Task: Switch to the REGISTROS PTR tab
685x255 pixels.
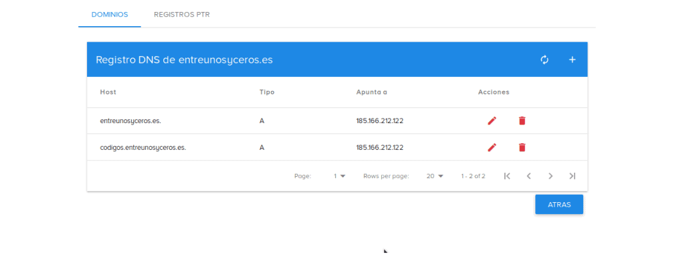Action: pyautogui.click(x=182, y=15)
